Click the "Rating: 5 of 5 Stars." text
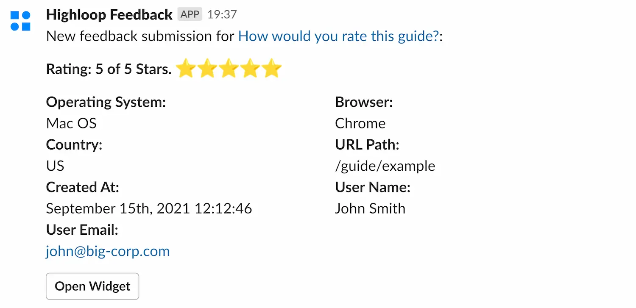This screenshot has width=636, height=308. point(109,69)
